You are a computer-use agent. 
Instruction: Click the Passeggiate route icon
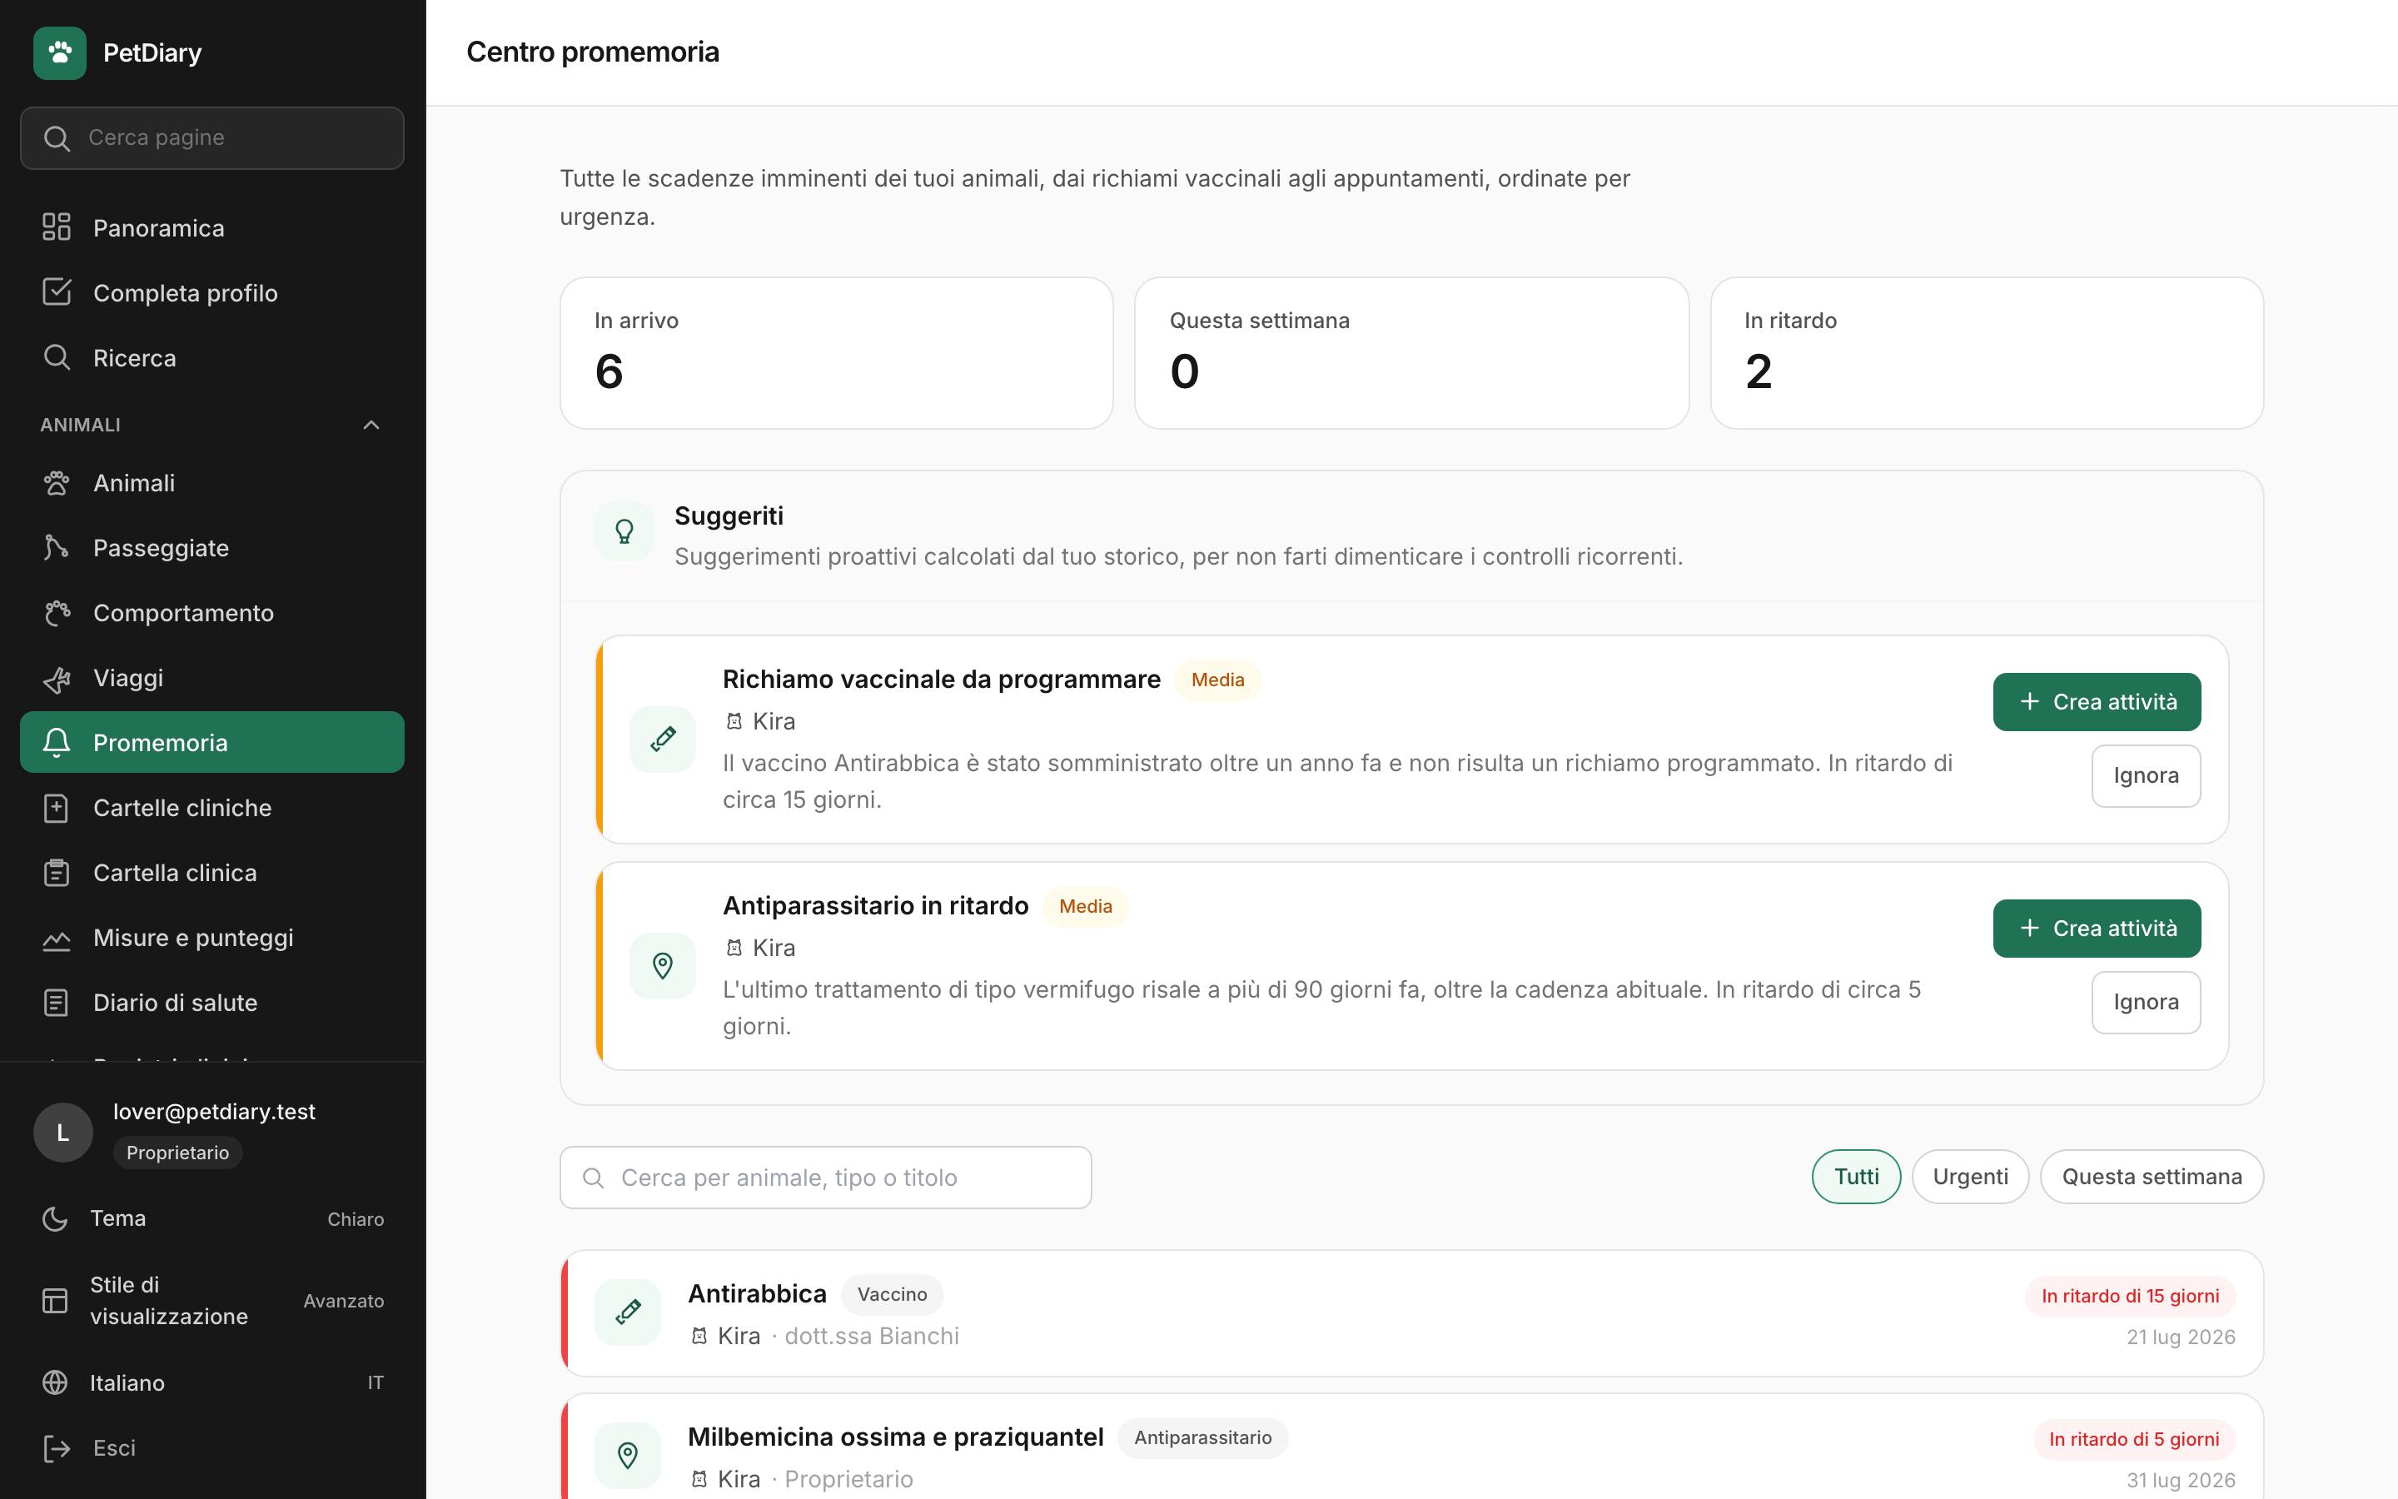(x=57, y=547)
